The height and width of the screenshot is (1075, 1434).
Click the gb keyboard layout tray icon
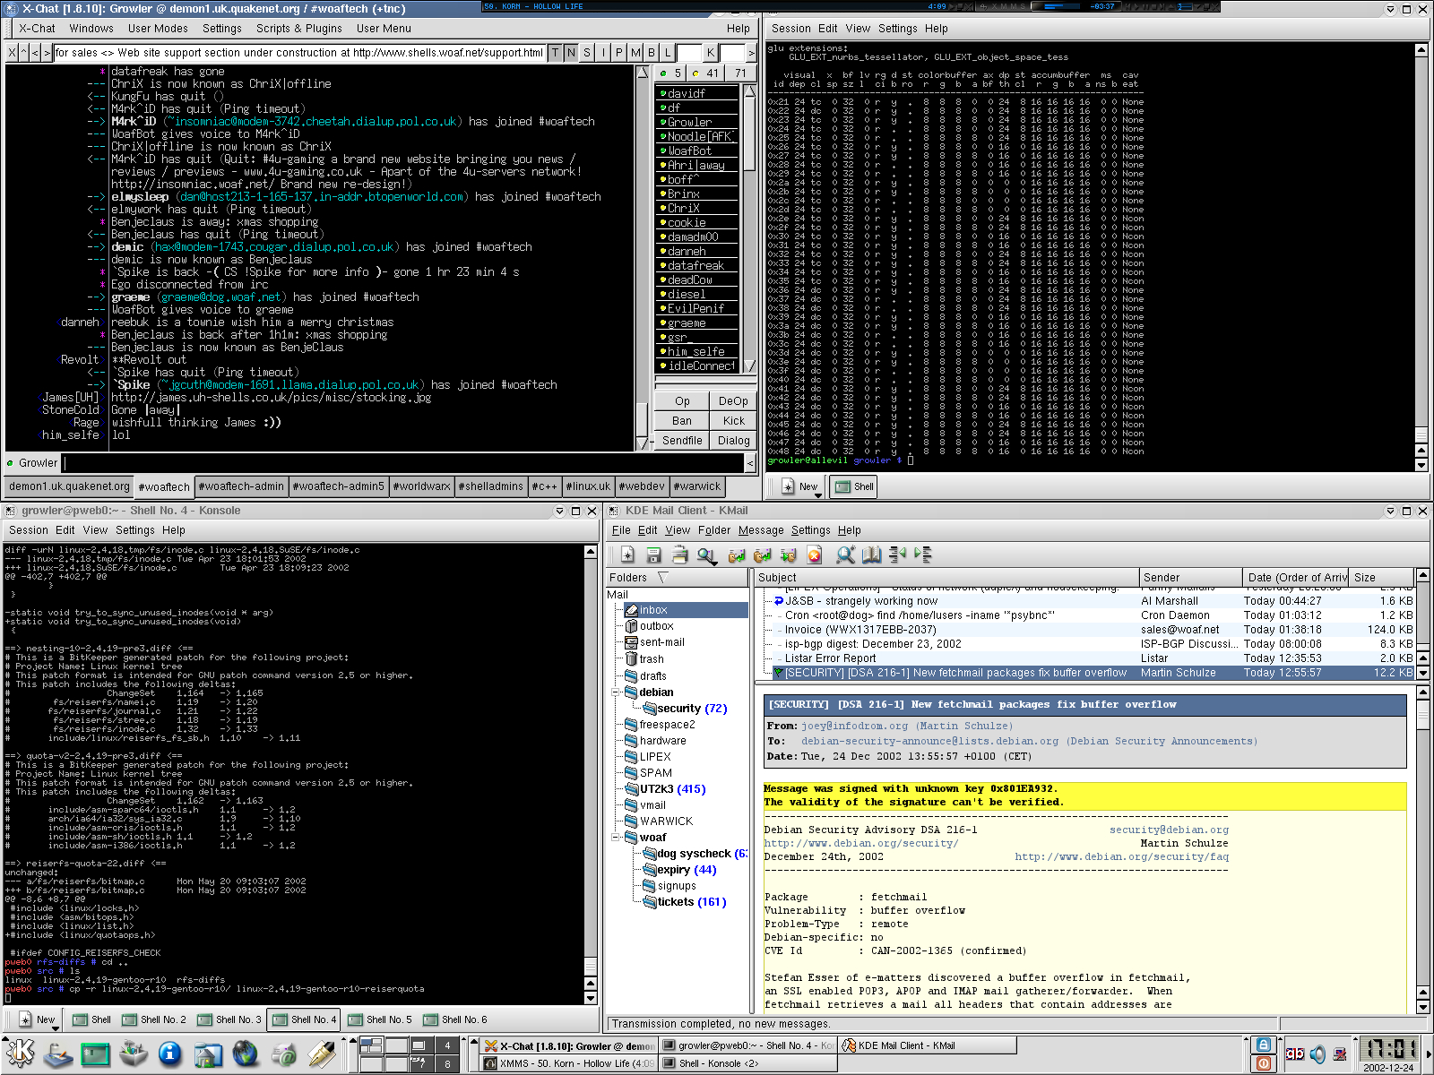tap(1295, 1054)
